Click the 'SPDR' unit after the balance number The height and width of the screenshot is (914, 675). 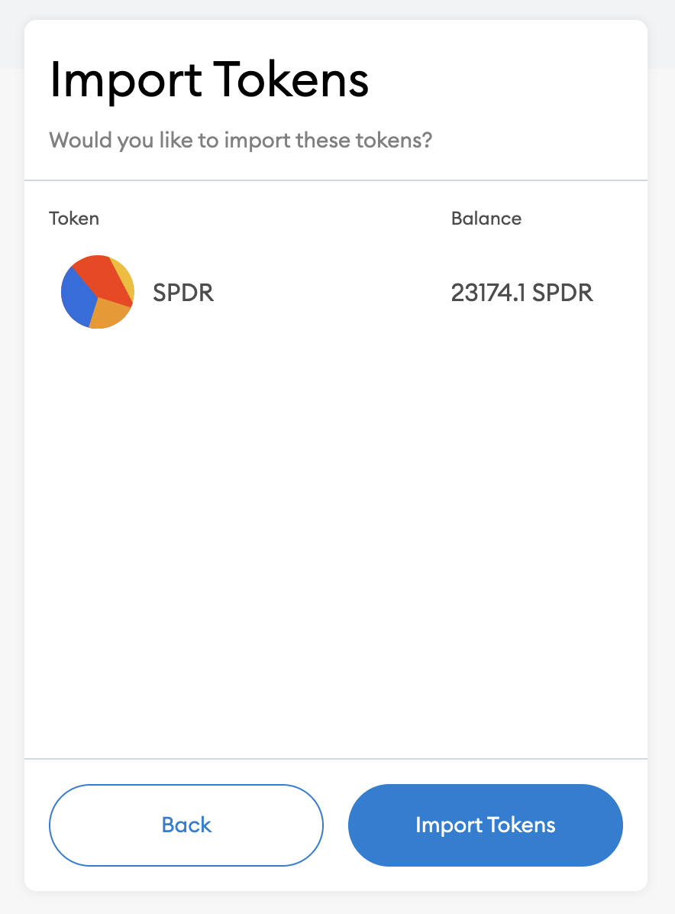563,293
